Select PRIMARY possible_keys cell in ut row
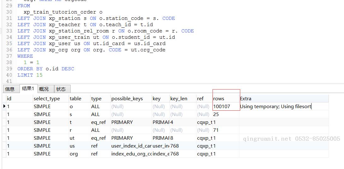344x169 pixels. click(131, 138)
